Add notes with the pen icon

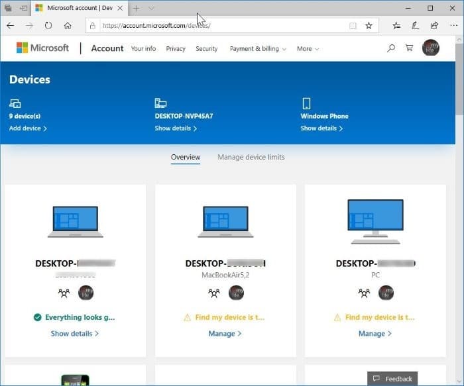click(415, 26)
